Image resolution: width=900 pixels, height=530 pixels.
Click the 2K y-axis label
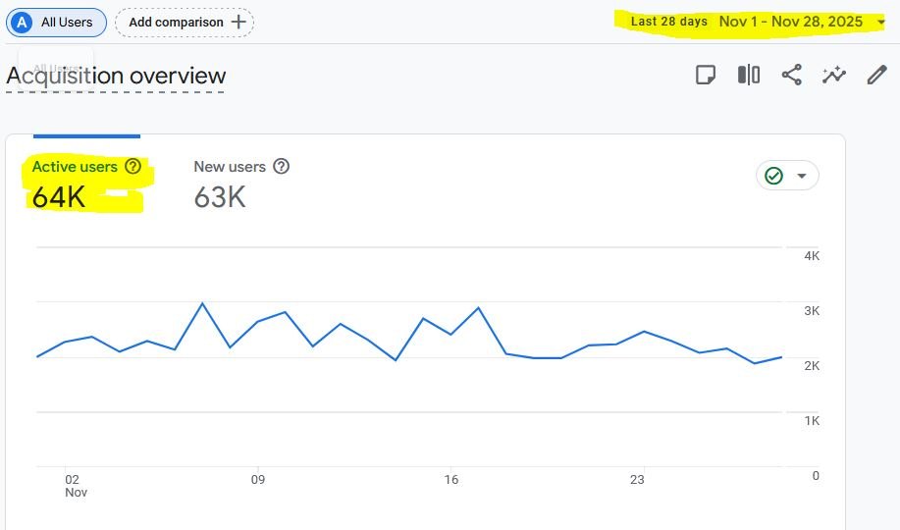[812, 366]
